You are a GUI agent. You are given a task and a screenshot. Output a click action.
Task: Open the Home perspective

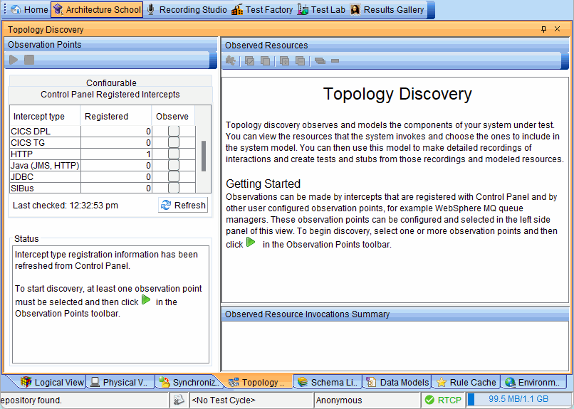pos(29,9)
